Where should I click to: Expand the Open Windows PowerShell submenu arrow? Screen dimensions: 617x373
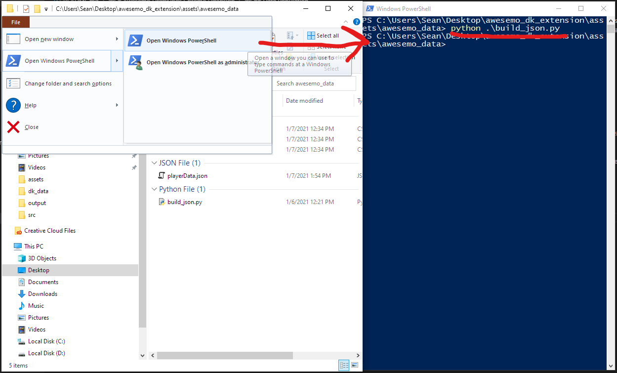coord(117,61)
